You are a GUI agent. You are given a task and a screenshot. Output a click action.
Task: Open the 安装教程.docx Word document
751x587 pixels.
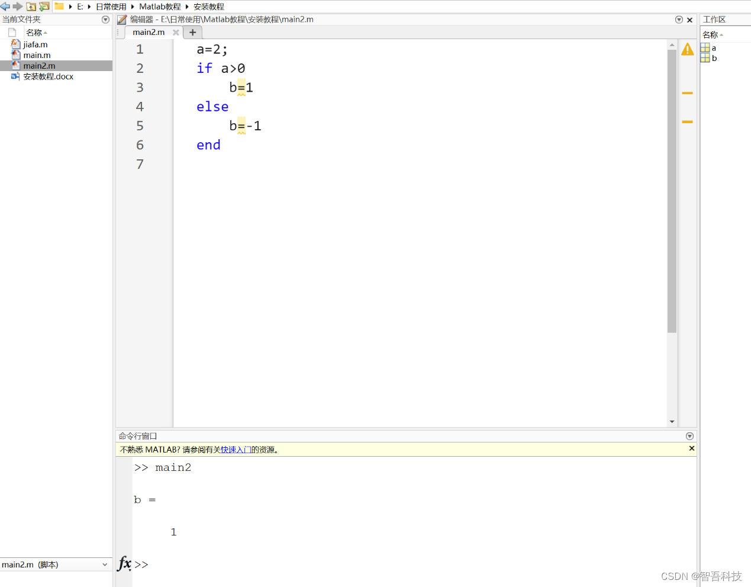tap(47, 76)
